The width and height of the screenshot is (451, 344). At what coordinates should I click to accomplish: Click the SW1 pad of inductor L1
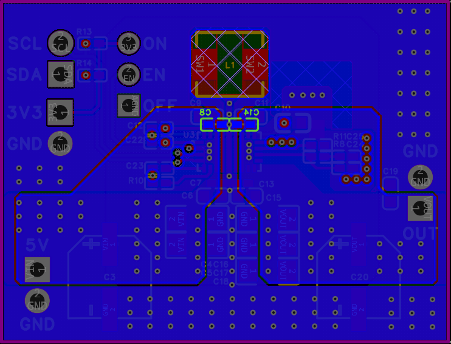(204, 64)
